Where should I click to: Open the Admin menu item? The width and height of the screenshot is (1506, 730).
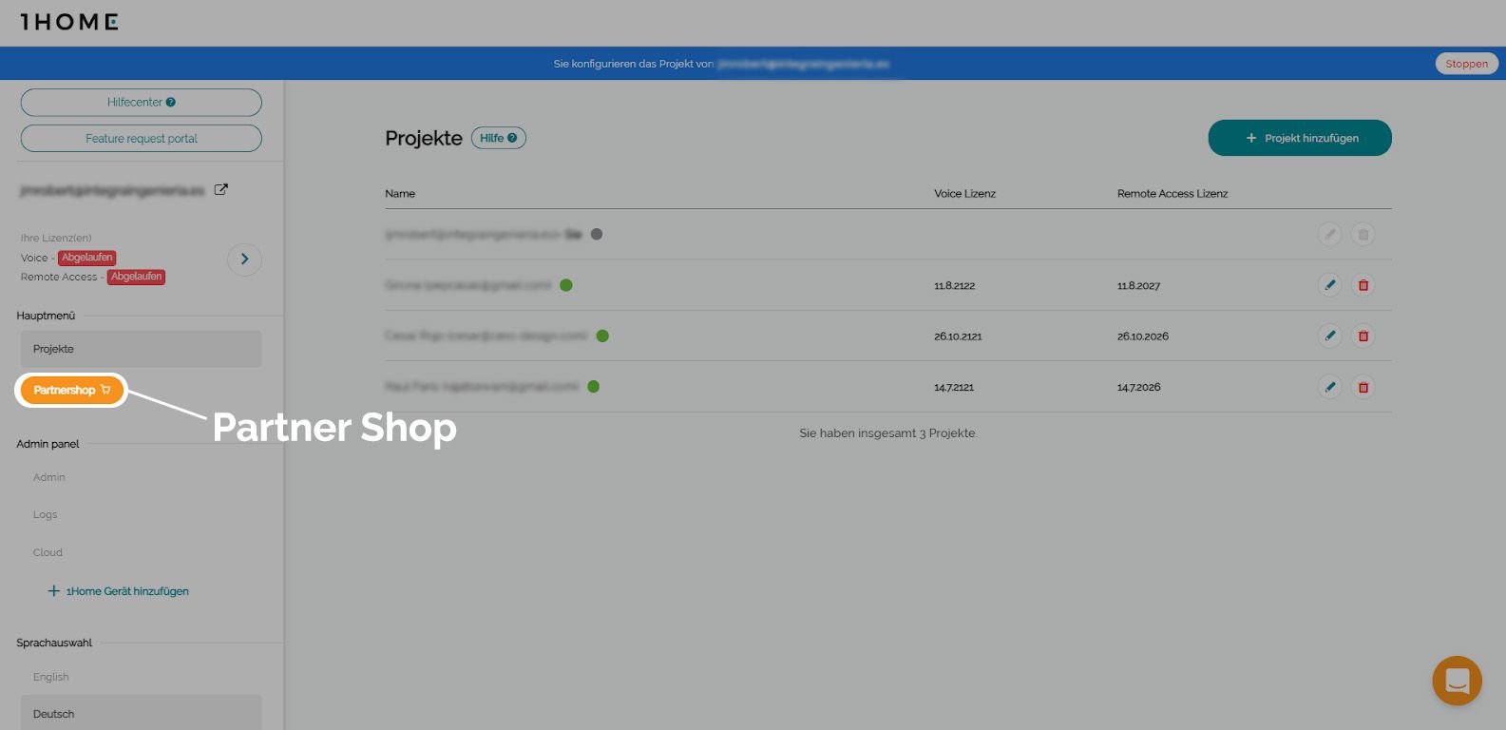(49, 477)
